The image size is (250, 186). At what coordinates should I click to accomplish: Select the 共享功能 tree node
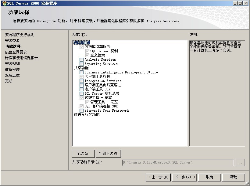coord(81,68)
